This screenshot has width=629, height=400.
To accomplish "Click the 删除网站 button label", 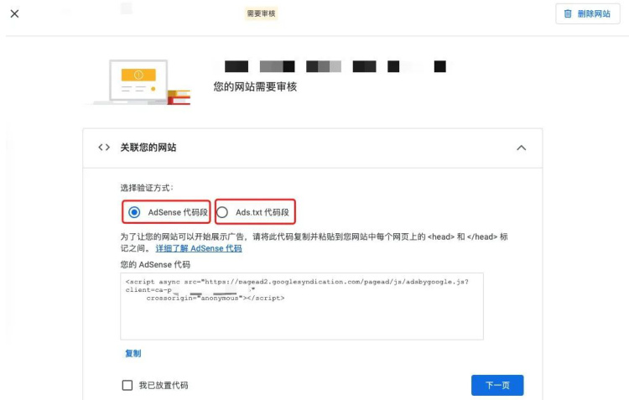I will pyautogui.click(x=594, y=13).
